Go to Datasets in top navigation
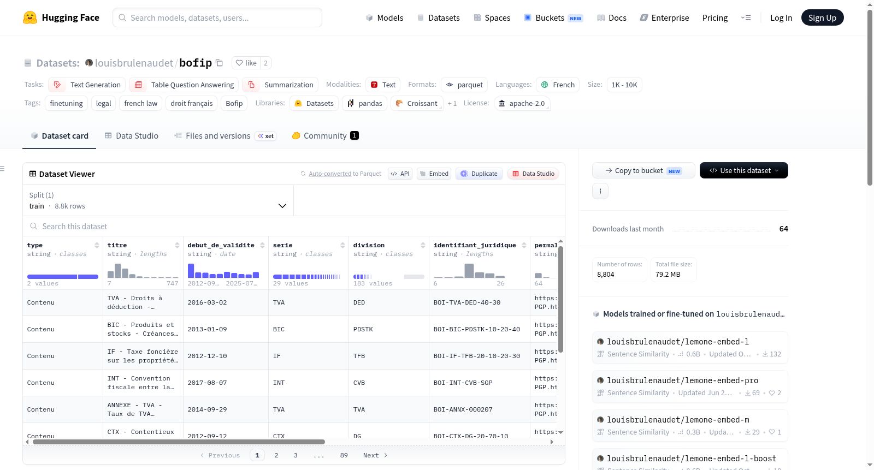This screenshot has width=874, height=470. (x=438, y=18)
